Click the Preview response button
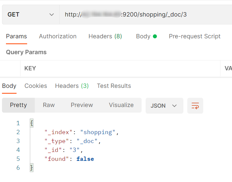 (x=82, y=105)
